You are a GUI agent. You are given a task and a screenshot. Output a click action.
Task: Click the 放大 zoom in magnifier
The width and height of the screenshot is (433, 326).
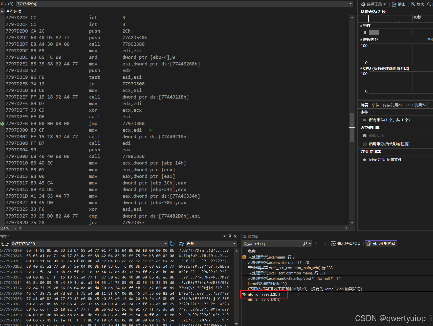413,4
